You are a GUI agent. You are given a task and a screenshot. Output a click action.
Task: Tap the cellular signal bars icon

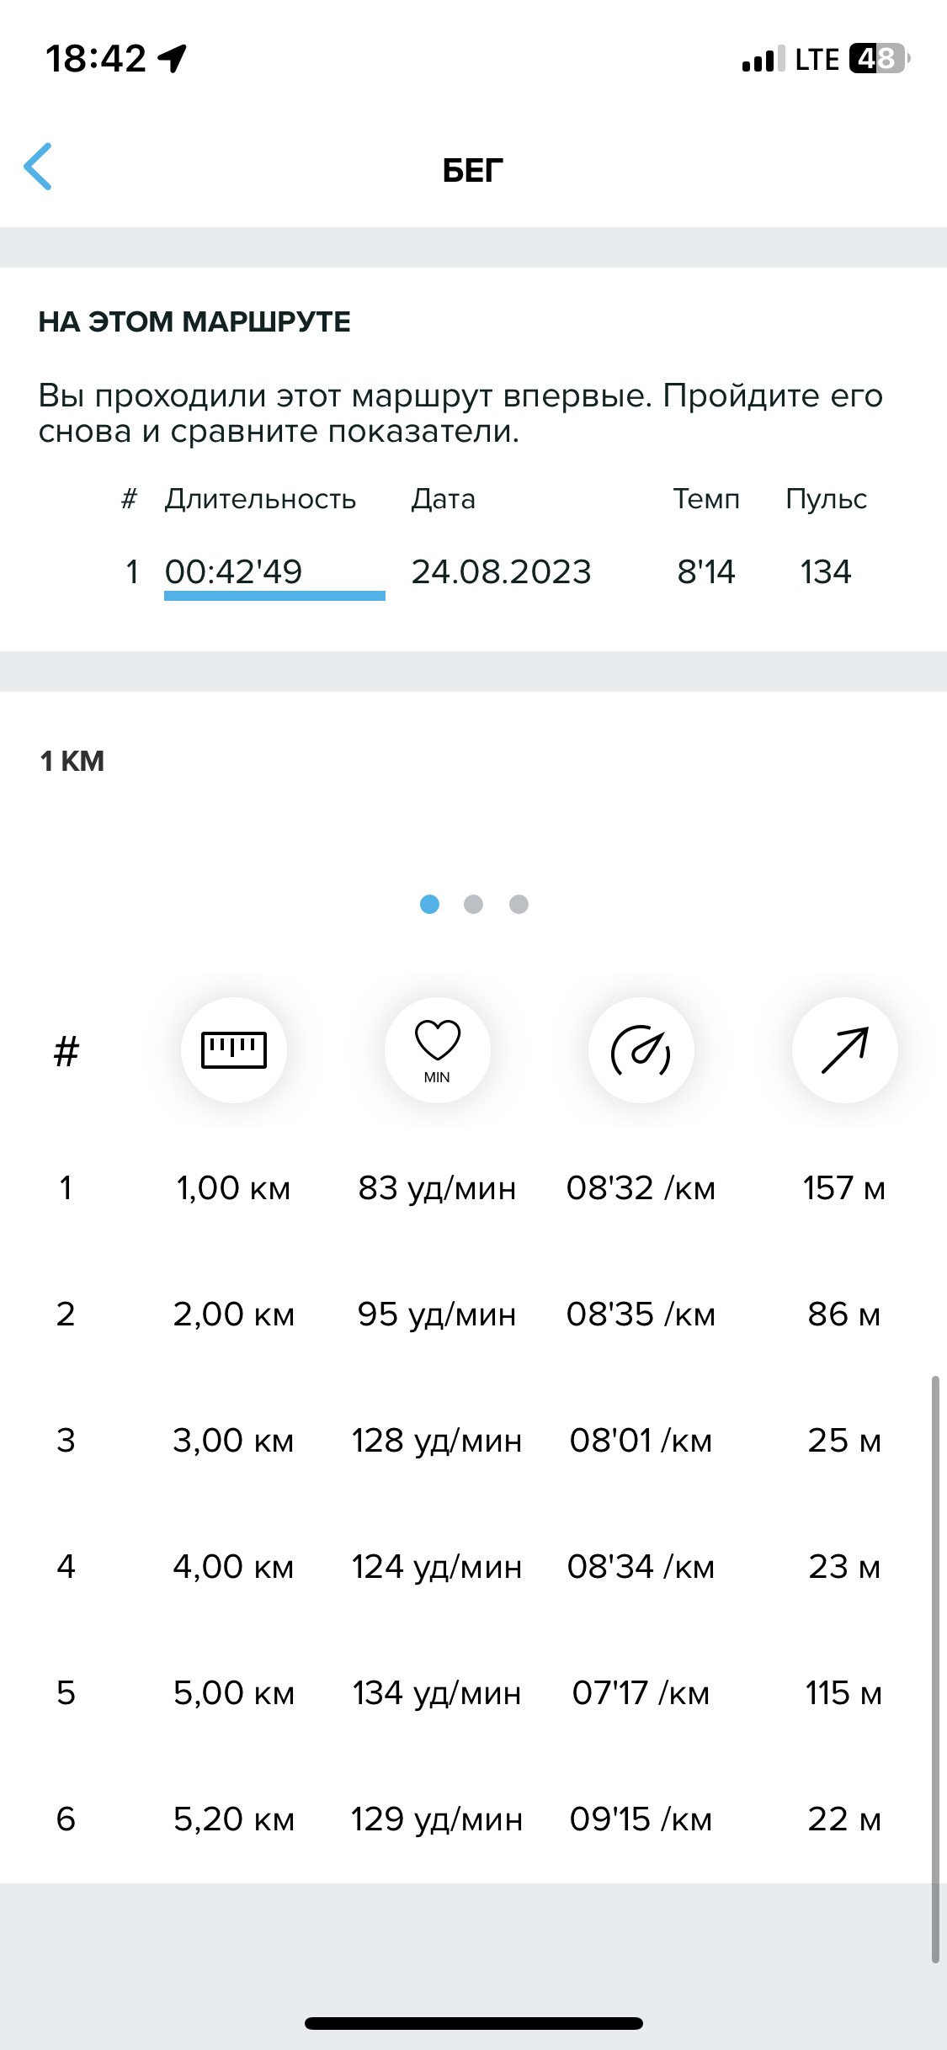pos(763,59)
